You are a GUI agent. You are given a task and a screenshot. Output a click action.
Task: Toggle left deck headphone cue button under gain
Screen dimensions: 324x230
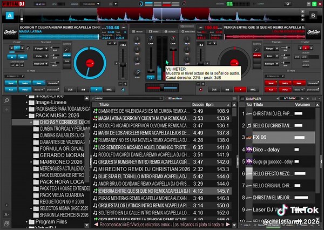pyautogui.click(x=151, y=78)
